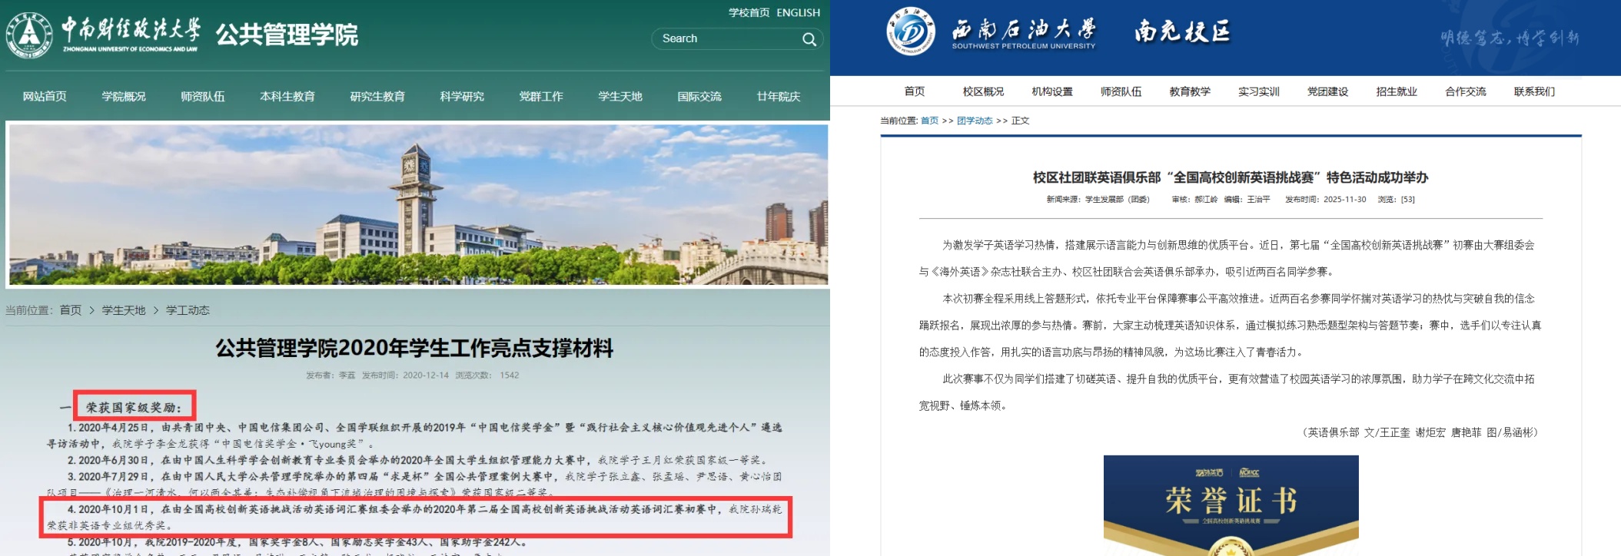Viewport: 1621px width, 556px height.
Task: Click 首页 in the 当前位置 breadcrumb on right
Action: (x=929, y=121)
